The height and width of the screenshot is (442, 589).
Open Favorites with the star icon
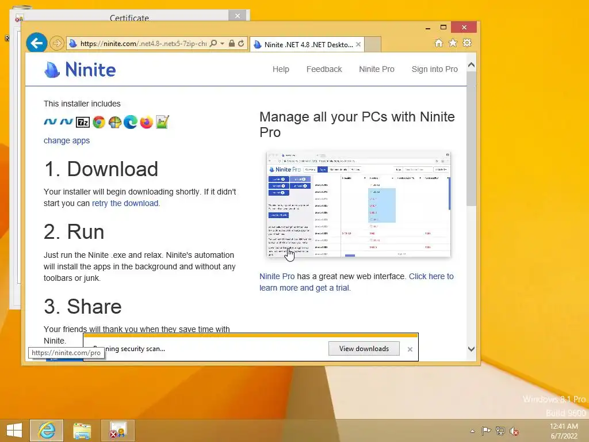click(x=453, y=43)
